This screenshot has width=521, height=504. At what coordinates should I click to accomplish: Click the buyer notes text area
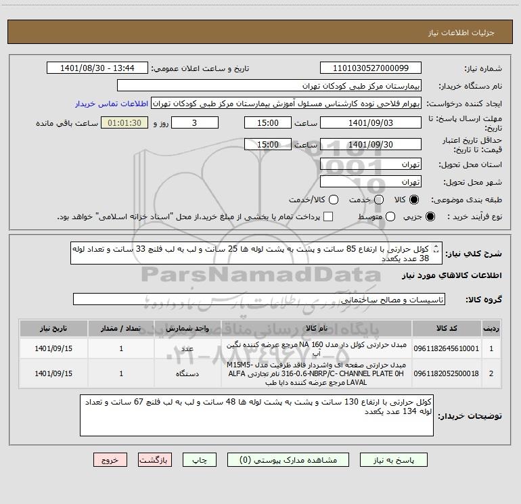coord(256,415)
